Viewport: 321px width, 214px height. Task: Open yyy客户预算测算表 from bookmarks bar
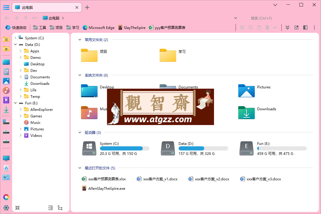[167, 28]
